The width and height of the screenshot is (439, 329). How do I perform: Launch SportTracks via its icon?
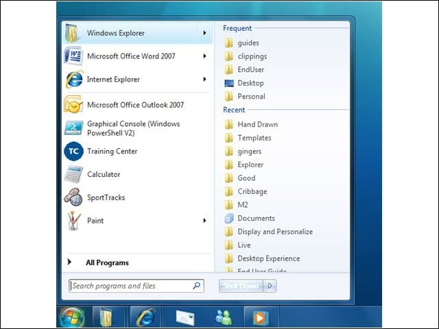(x=73, y=197)
